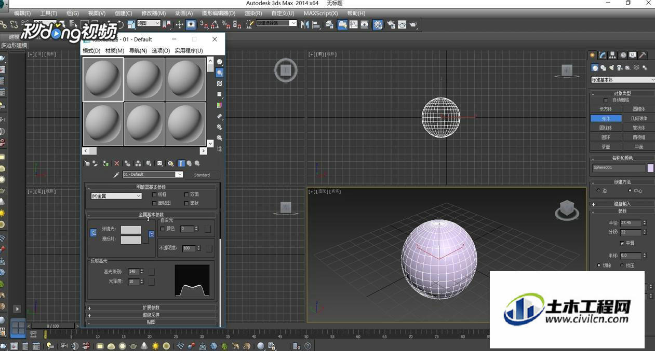Toggle the 3D Snaps icon
Viewport: 655px width, 351px height.
click(204, 24)
